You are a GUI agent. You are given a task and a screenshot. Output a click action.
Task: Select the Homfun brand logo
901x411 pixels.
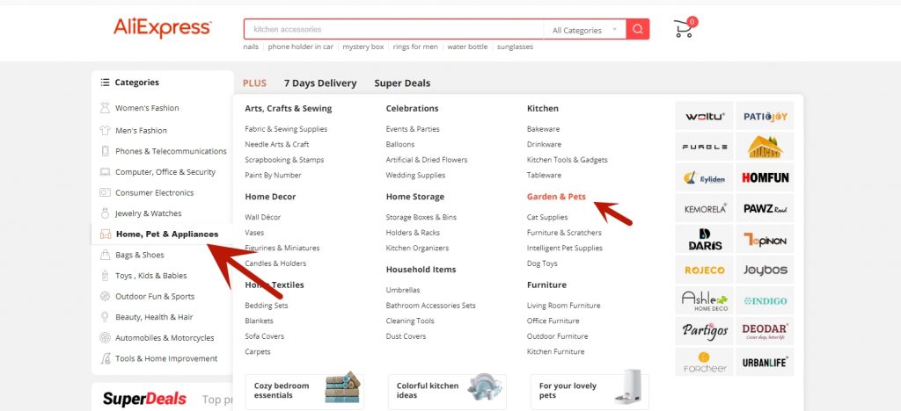(x=765, y=177)
